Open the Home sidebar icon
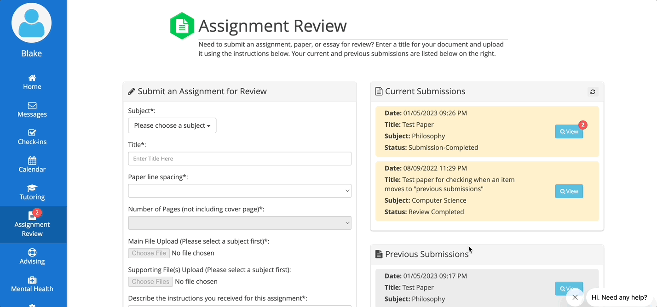The image size is (657, 307). tap(32, 82)
